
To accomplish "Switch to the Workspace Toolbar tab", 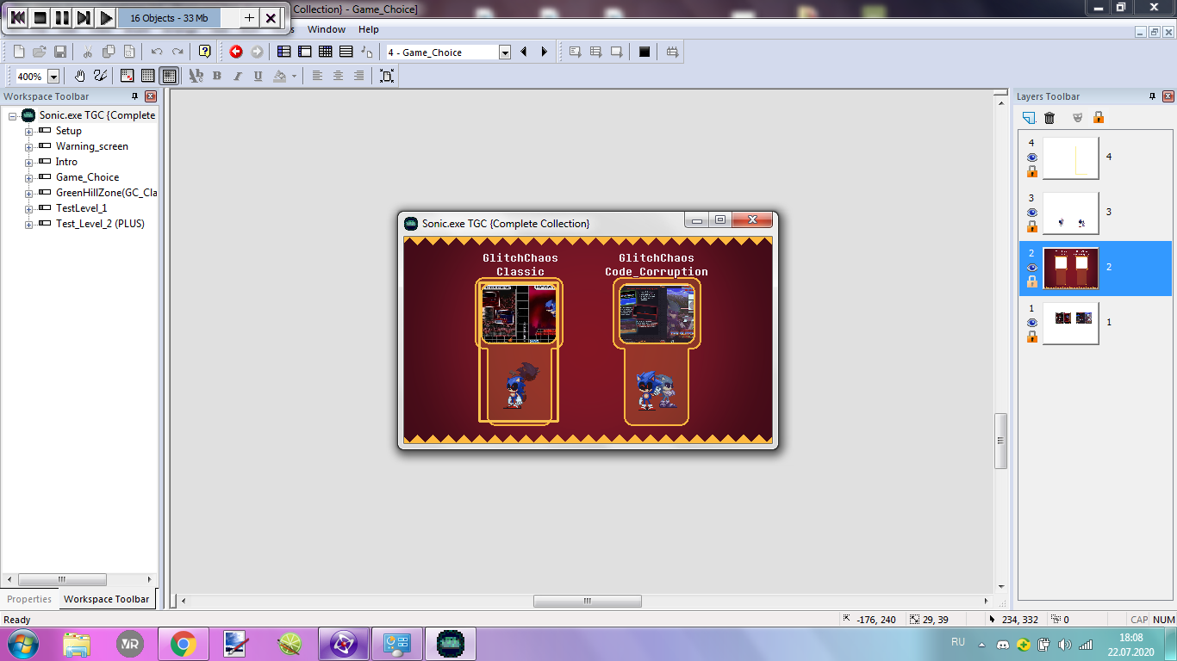I will (106, 599).
